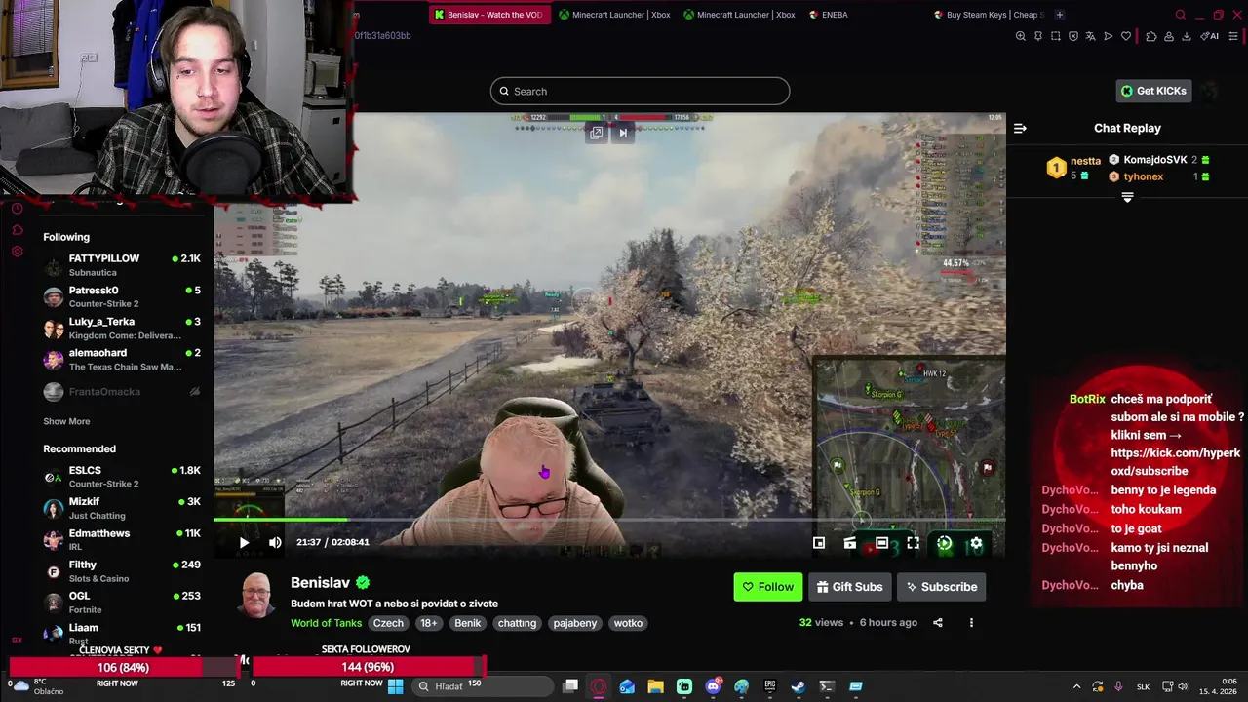Open browser downloads icon

click(1187, 36)
